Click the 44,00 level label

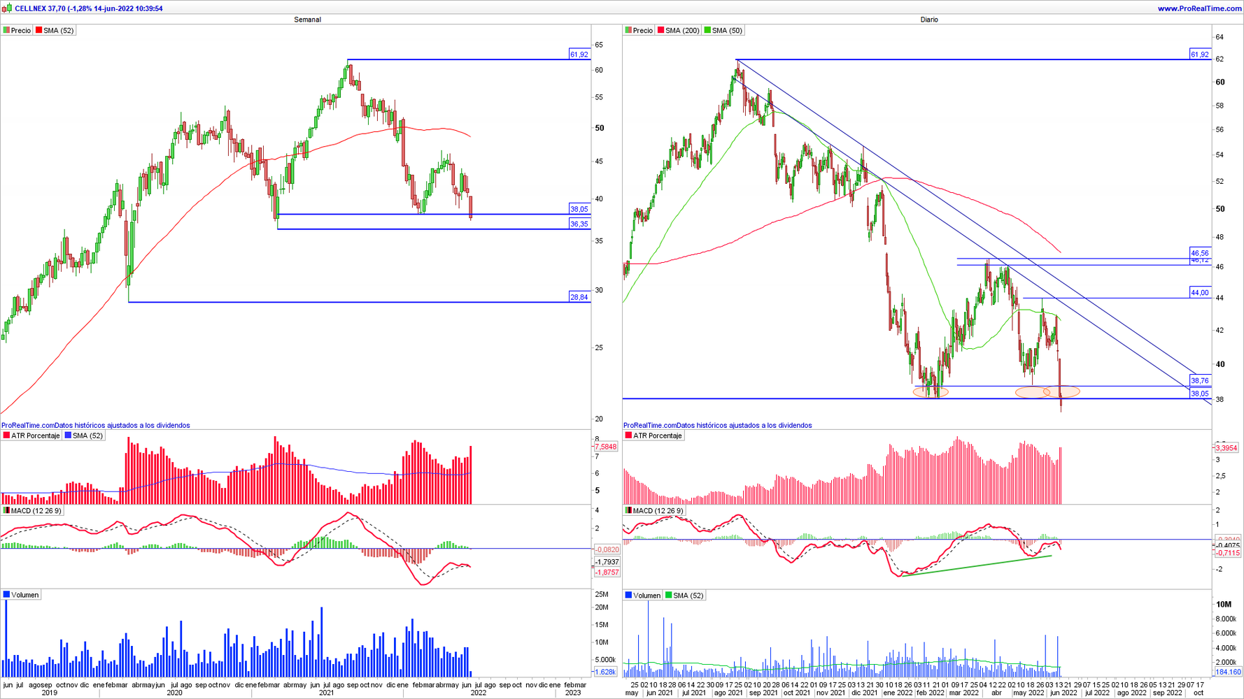pyautogui.click(x=1200, y=293)
